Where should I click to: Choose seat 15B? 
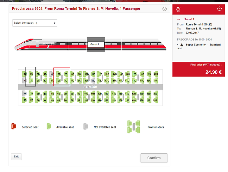(120, 94)
